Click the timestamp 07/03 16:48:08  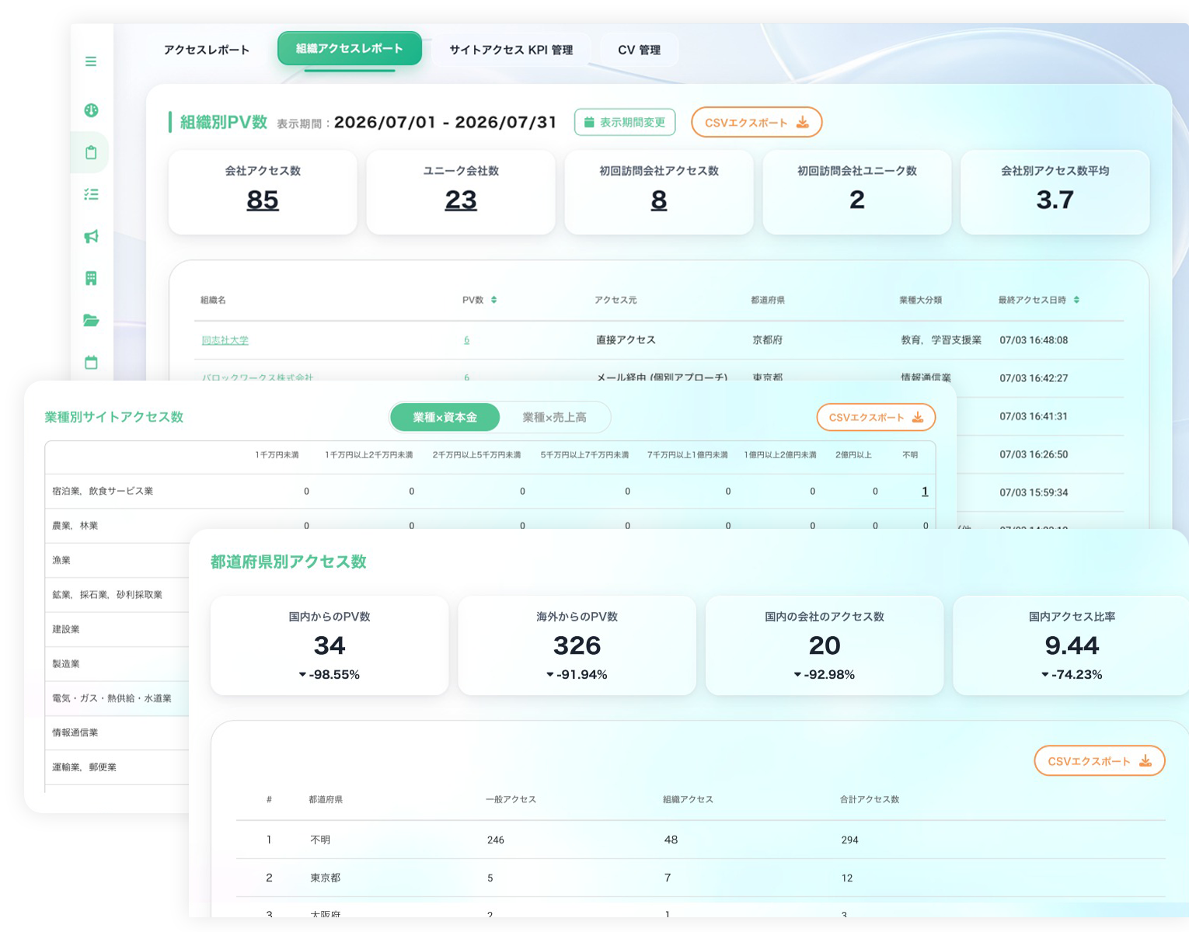1034,340
